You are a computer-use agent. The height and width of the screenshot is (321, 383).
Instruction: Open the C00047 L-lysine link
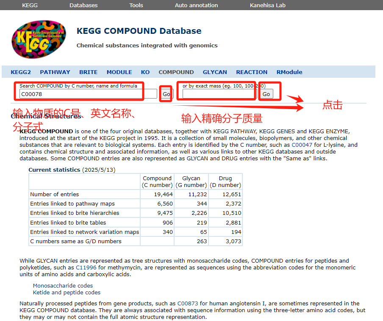click(x=302, y=145)
